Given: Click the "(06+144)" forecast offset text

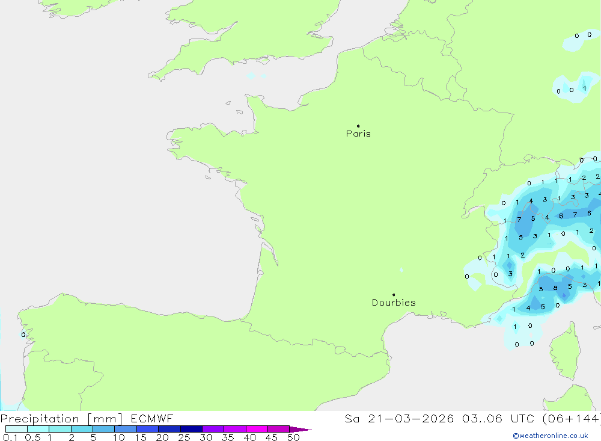Looking at the screenshot, I should (572, 418).
